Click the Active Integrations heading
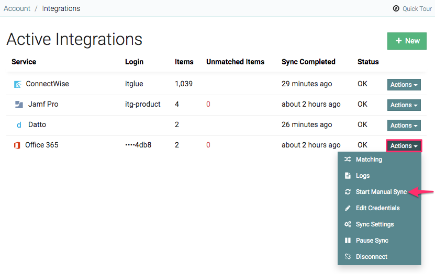This screenshot has width=435, height=274. coord(74,39)
